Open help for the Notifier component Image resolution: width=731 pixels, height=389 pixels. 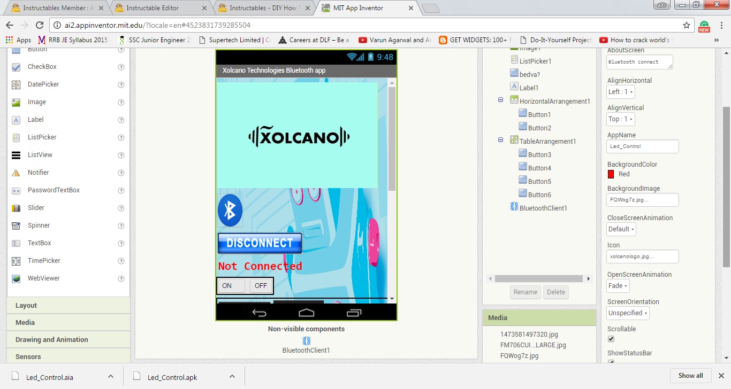tap(121, 173)
